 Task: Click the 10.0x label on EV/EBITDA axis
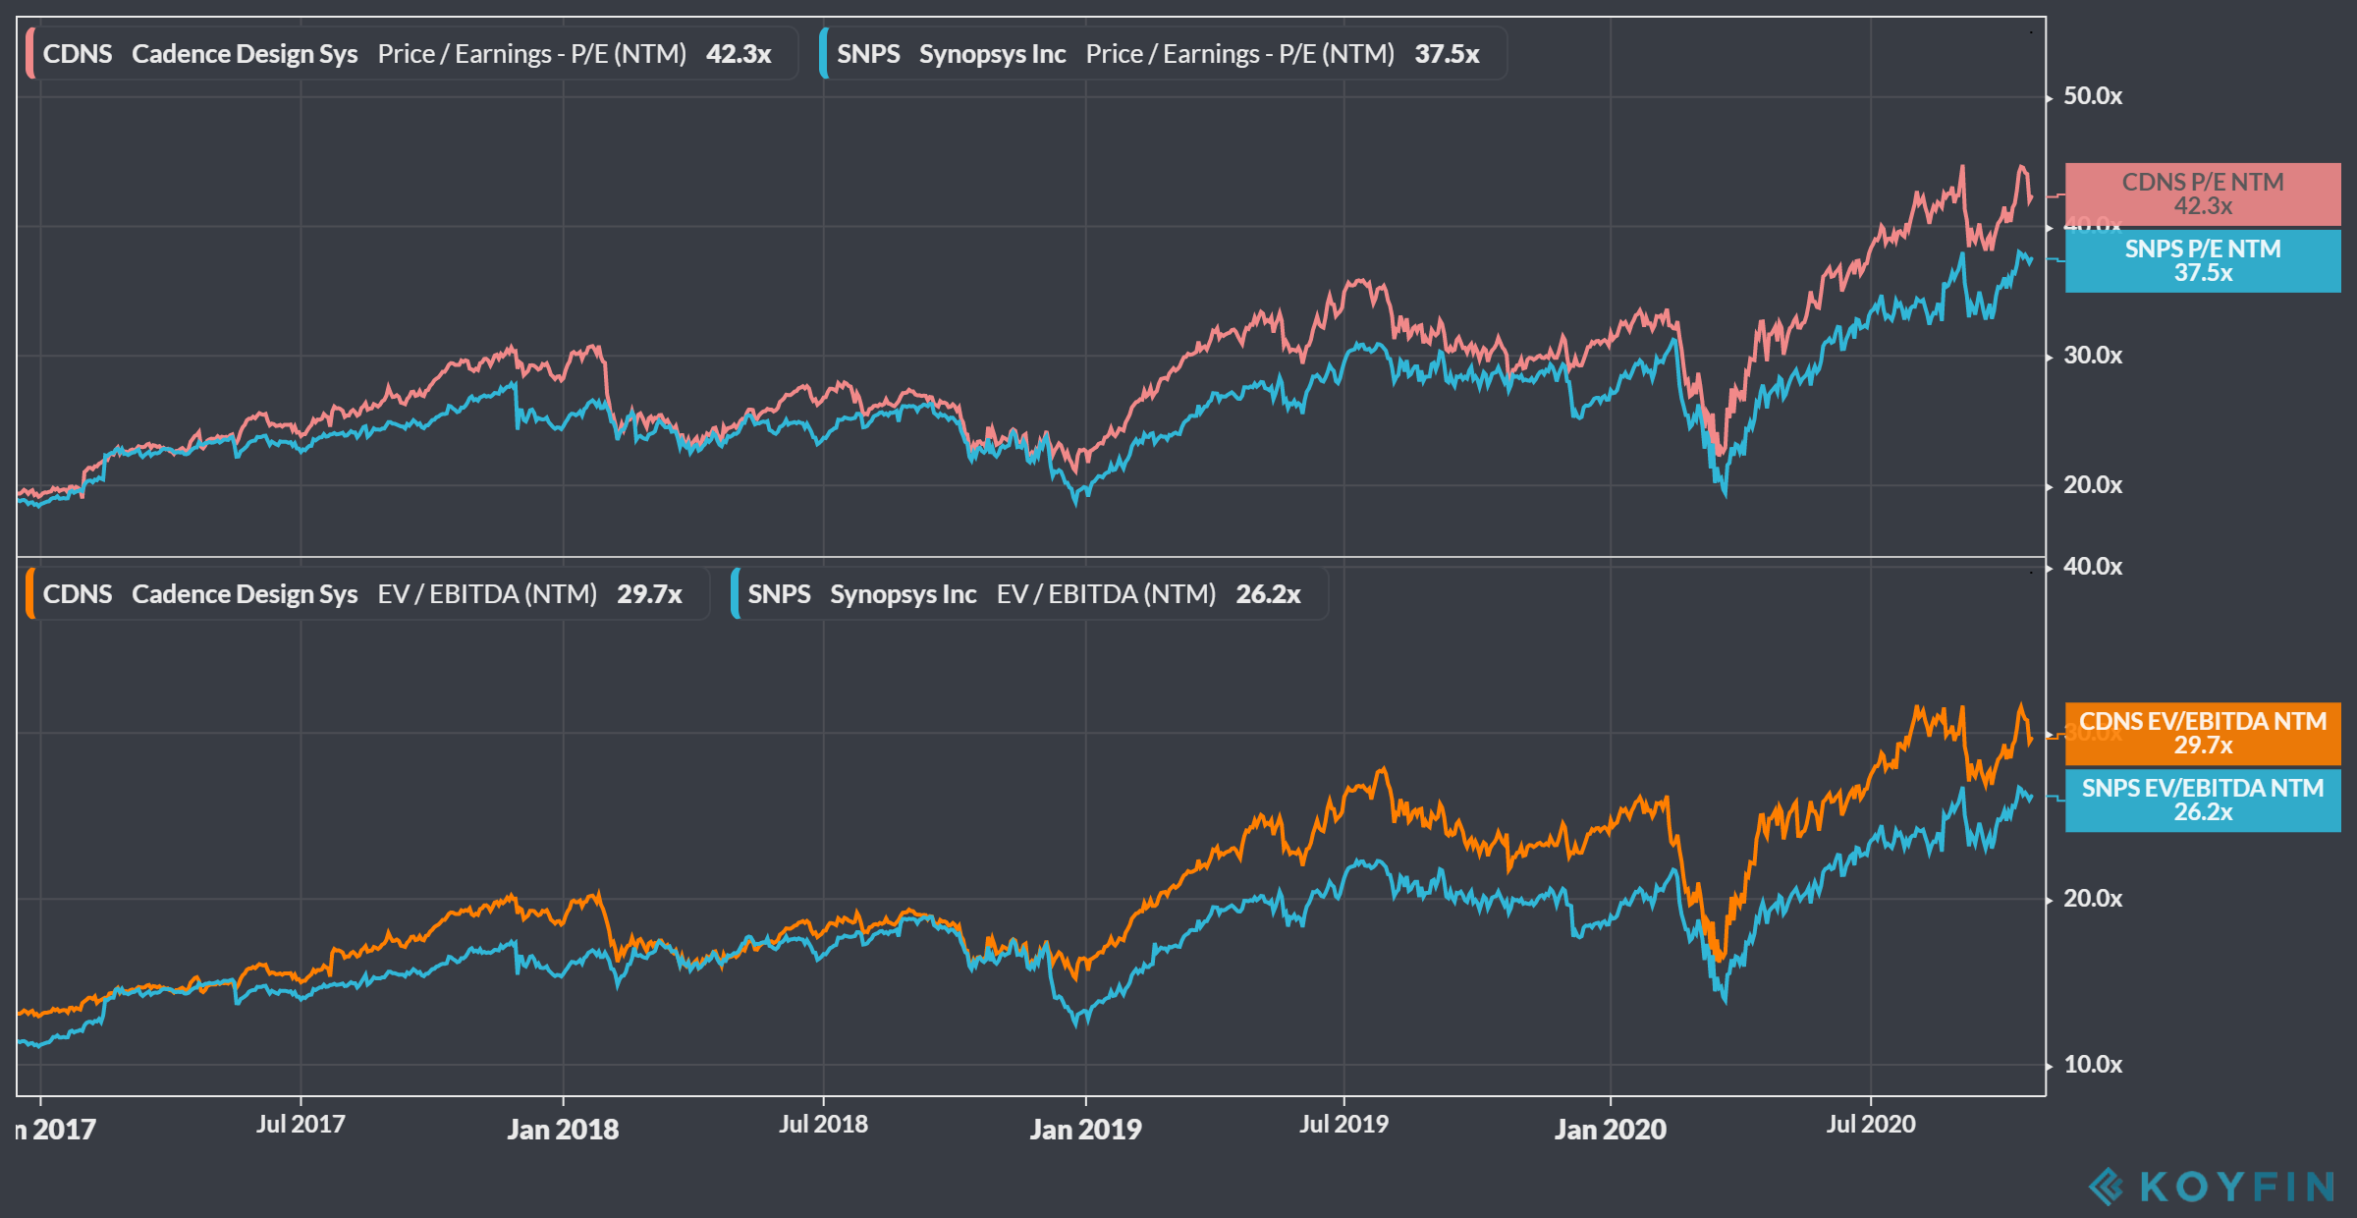[2093, 1065]
